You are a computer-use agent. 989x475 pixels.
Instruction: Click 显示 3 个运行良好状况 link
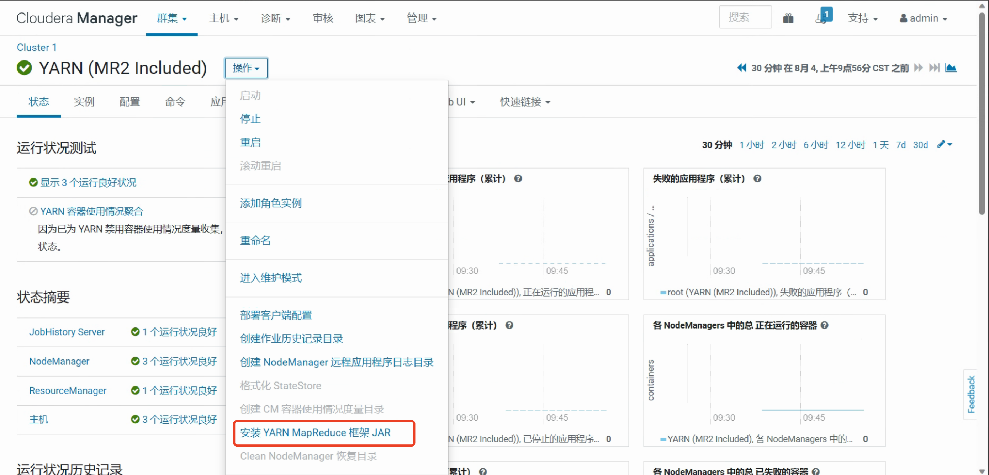[88, 182]
